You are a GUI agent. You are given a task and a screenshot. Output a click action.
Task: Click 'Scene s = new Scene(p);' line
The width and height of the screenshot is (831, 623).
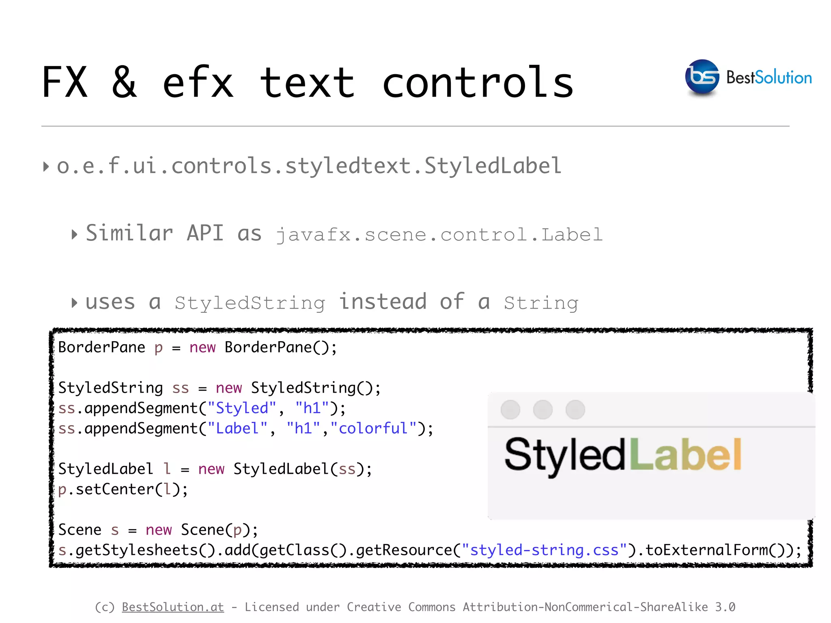(158, 530)
